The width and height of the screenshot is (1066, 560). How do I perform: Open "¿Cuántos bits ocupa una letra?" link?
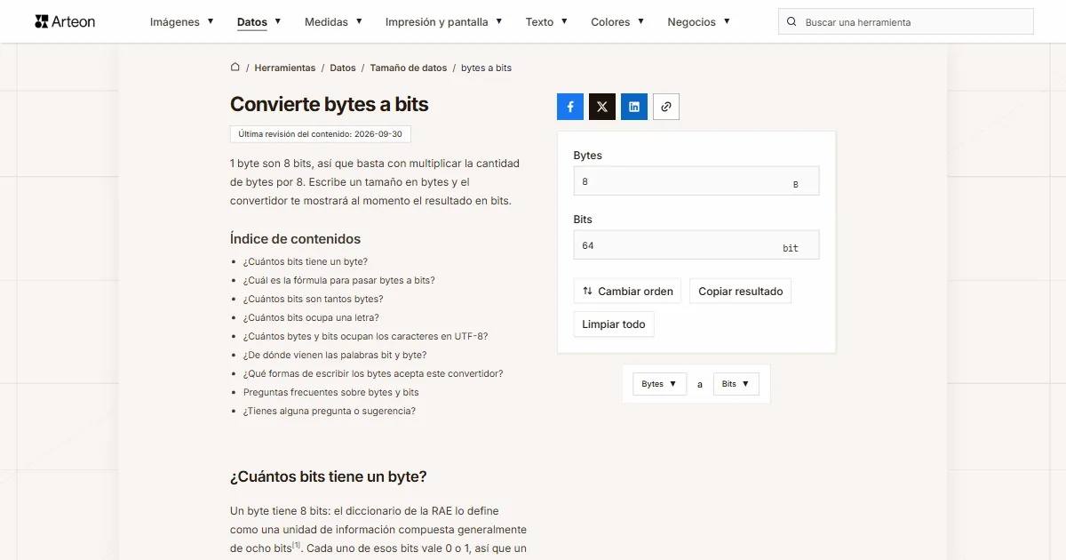(x=311, y=317)
